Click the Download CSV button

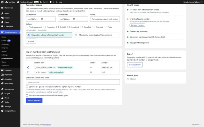(x=135, y=65)
